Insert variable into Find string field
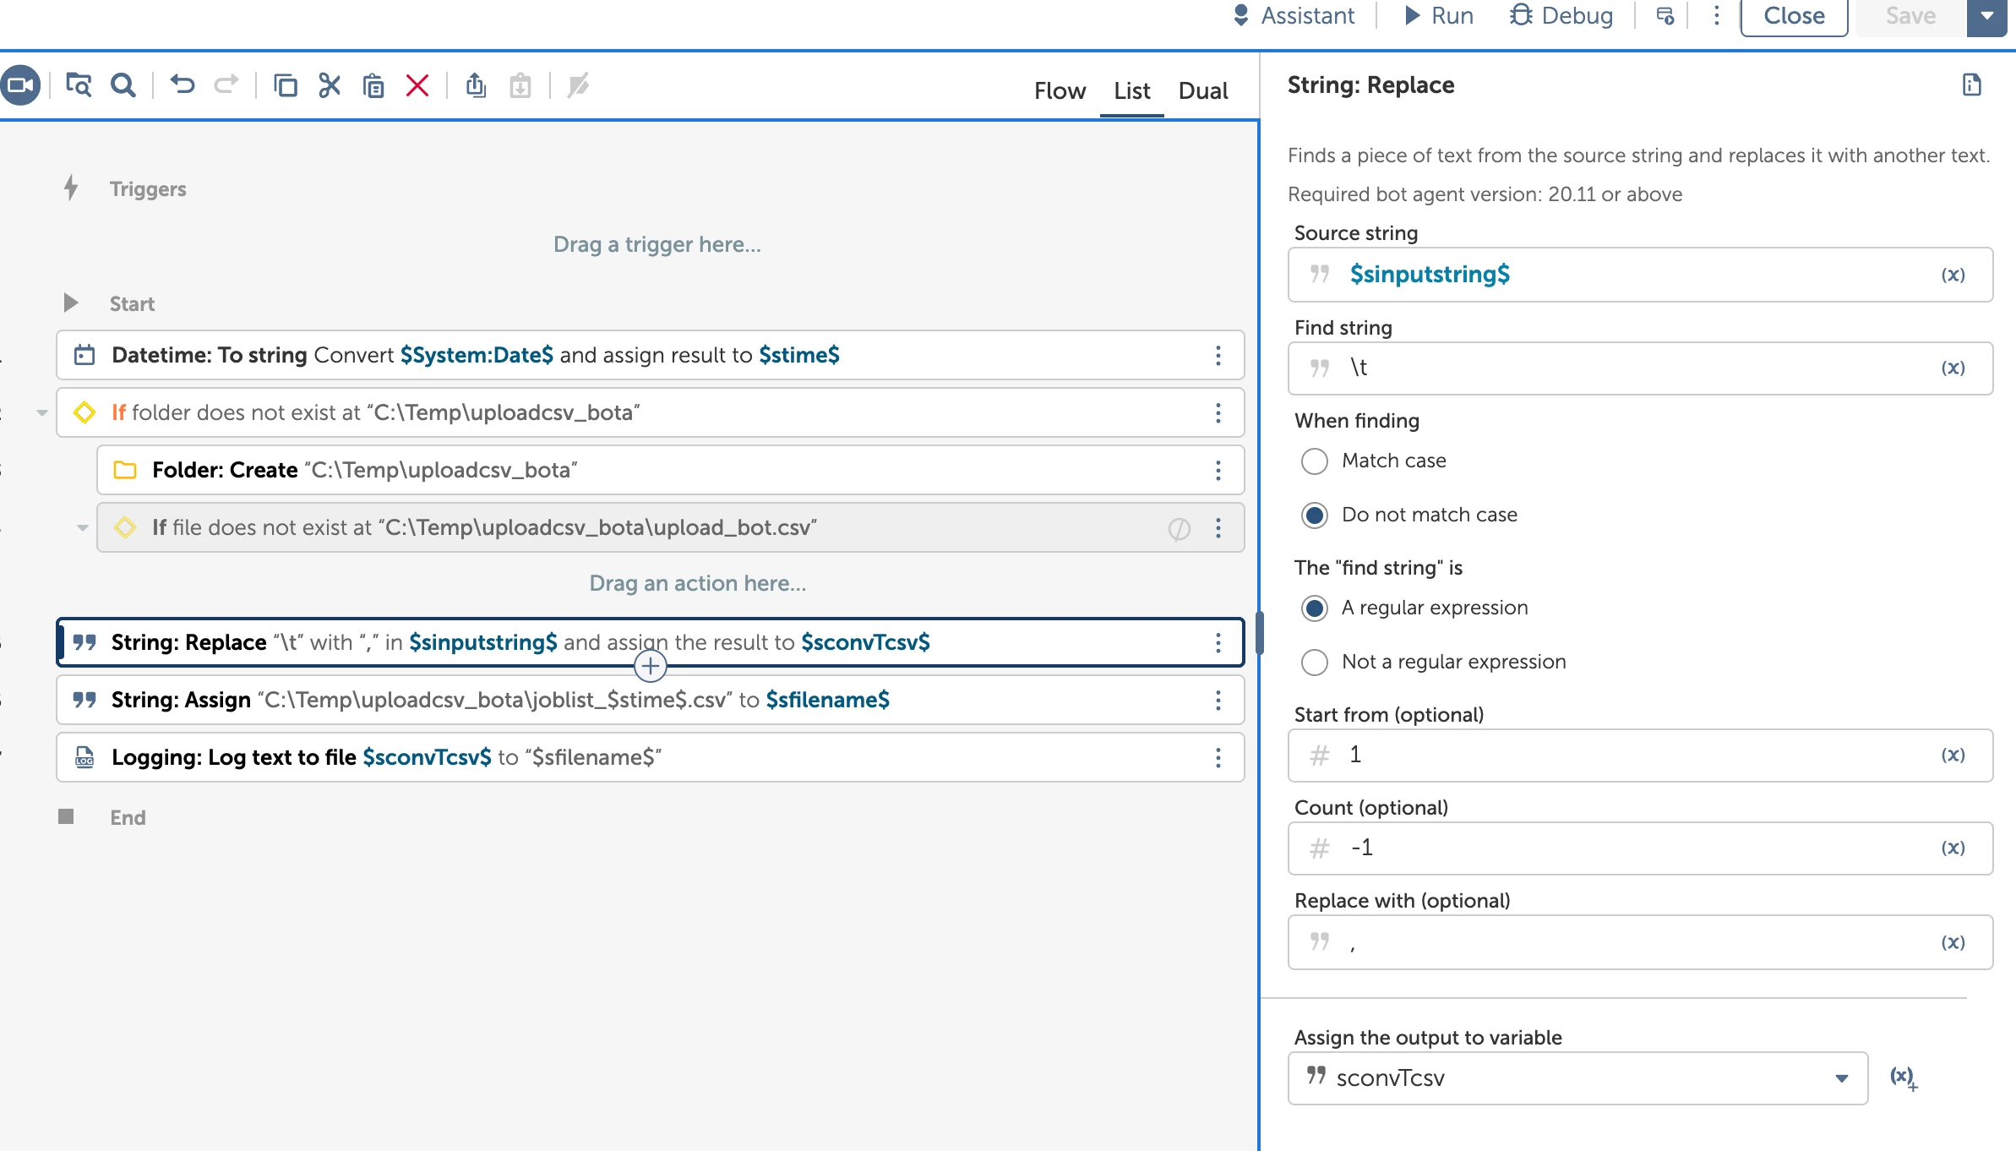Screen dimensions: 2016x1151 click(x=1953, y=368)
